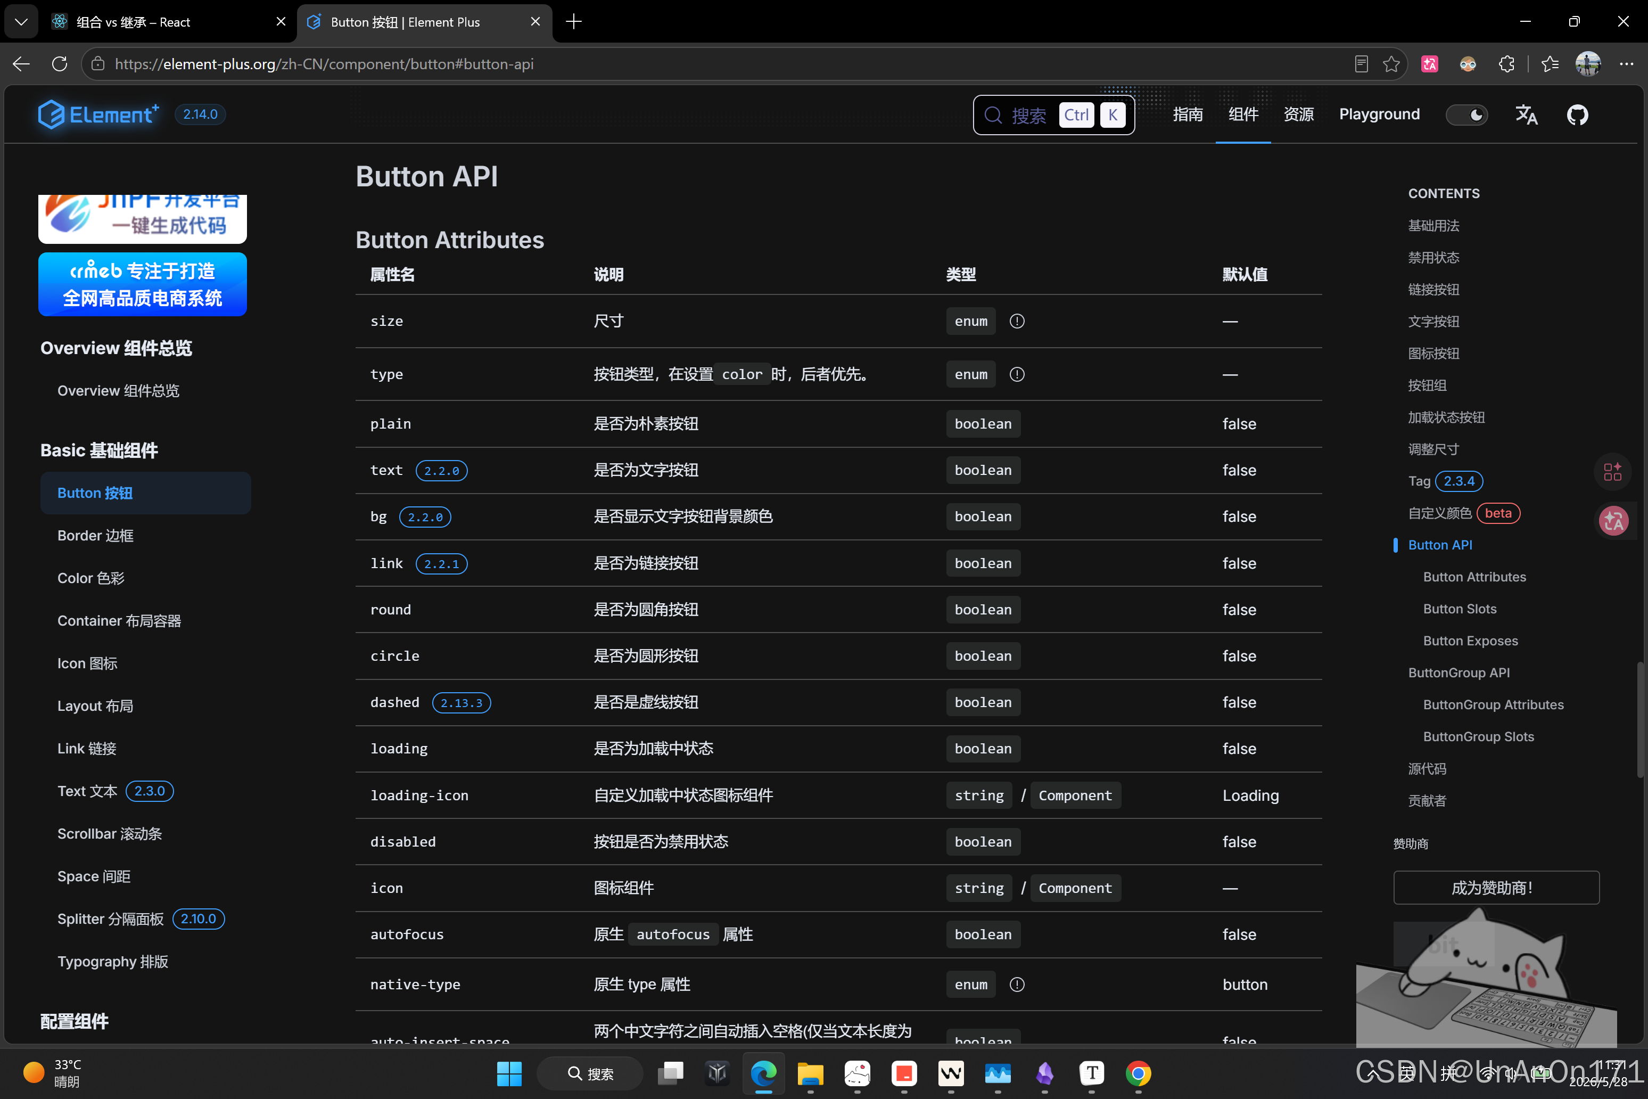1648x1099 pixels.
Task: Open weather widget showing 33°C
Action: [53, 1073]
